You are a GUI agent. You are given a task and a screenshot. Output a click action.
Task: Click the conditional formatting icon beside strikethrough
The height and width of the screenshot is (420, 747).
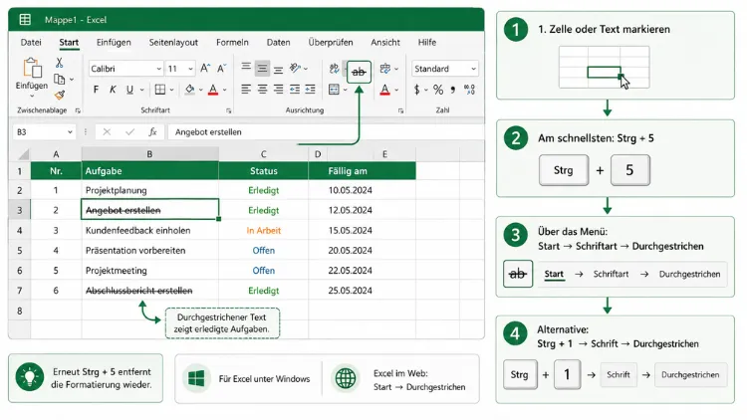(x=384, y=68)
